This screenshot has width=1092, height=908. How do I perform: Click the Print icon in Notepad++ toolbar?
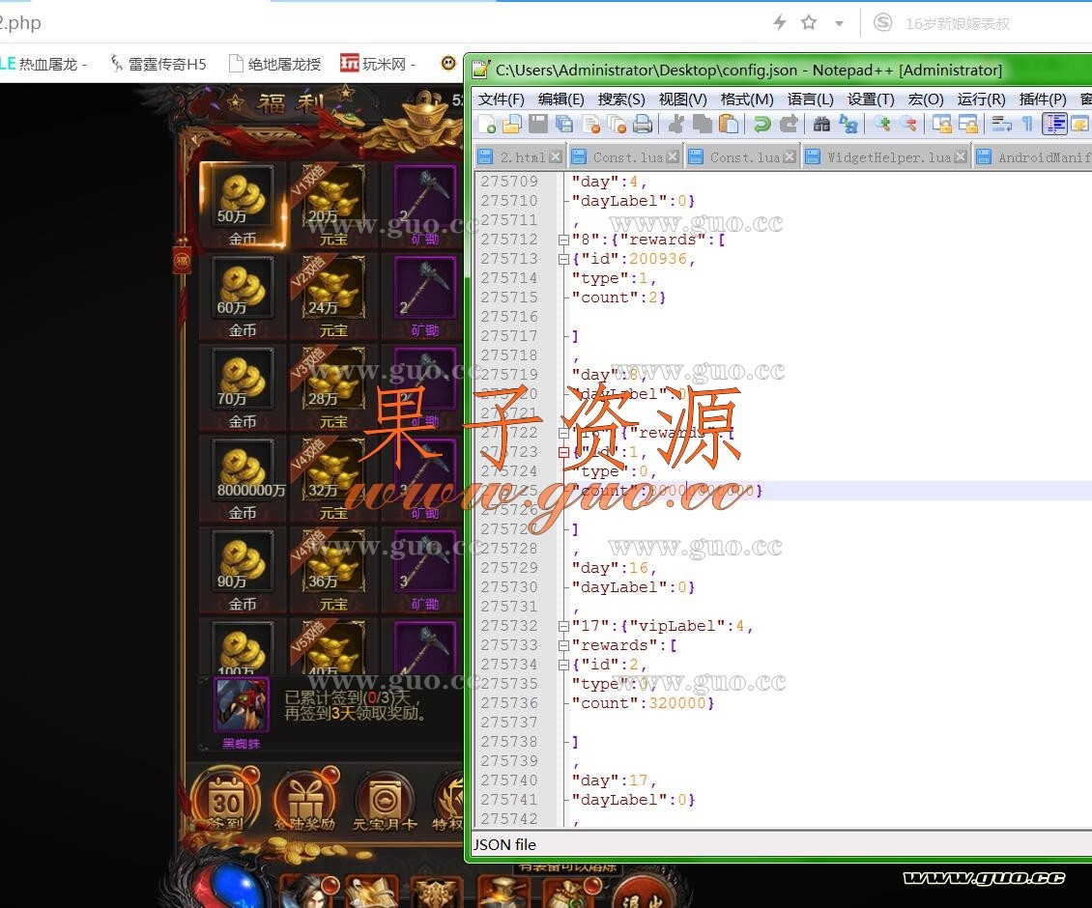point(642,125)
